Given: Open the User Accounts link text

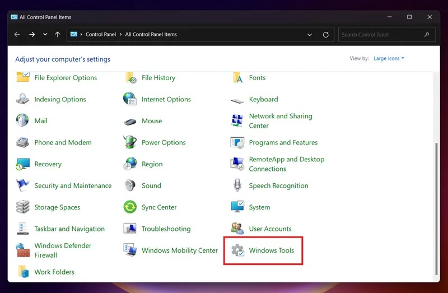Looking at the screenshot, I should [270, 229].
